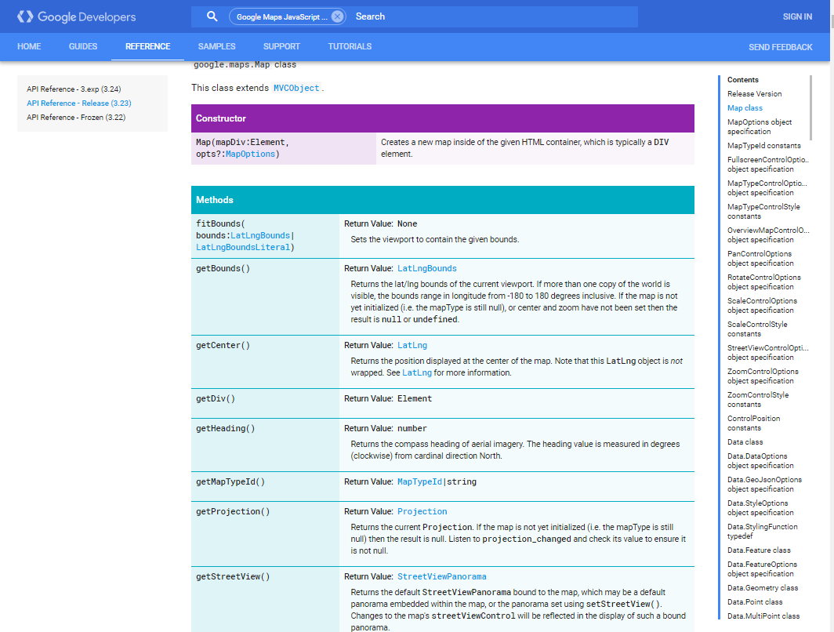Jump to Data.Geometry class

pyautogui.click(x=763, y=588)
